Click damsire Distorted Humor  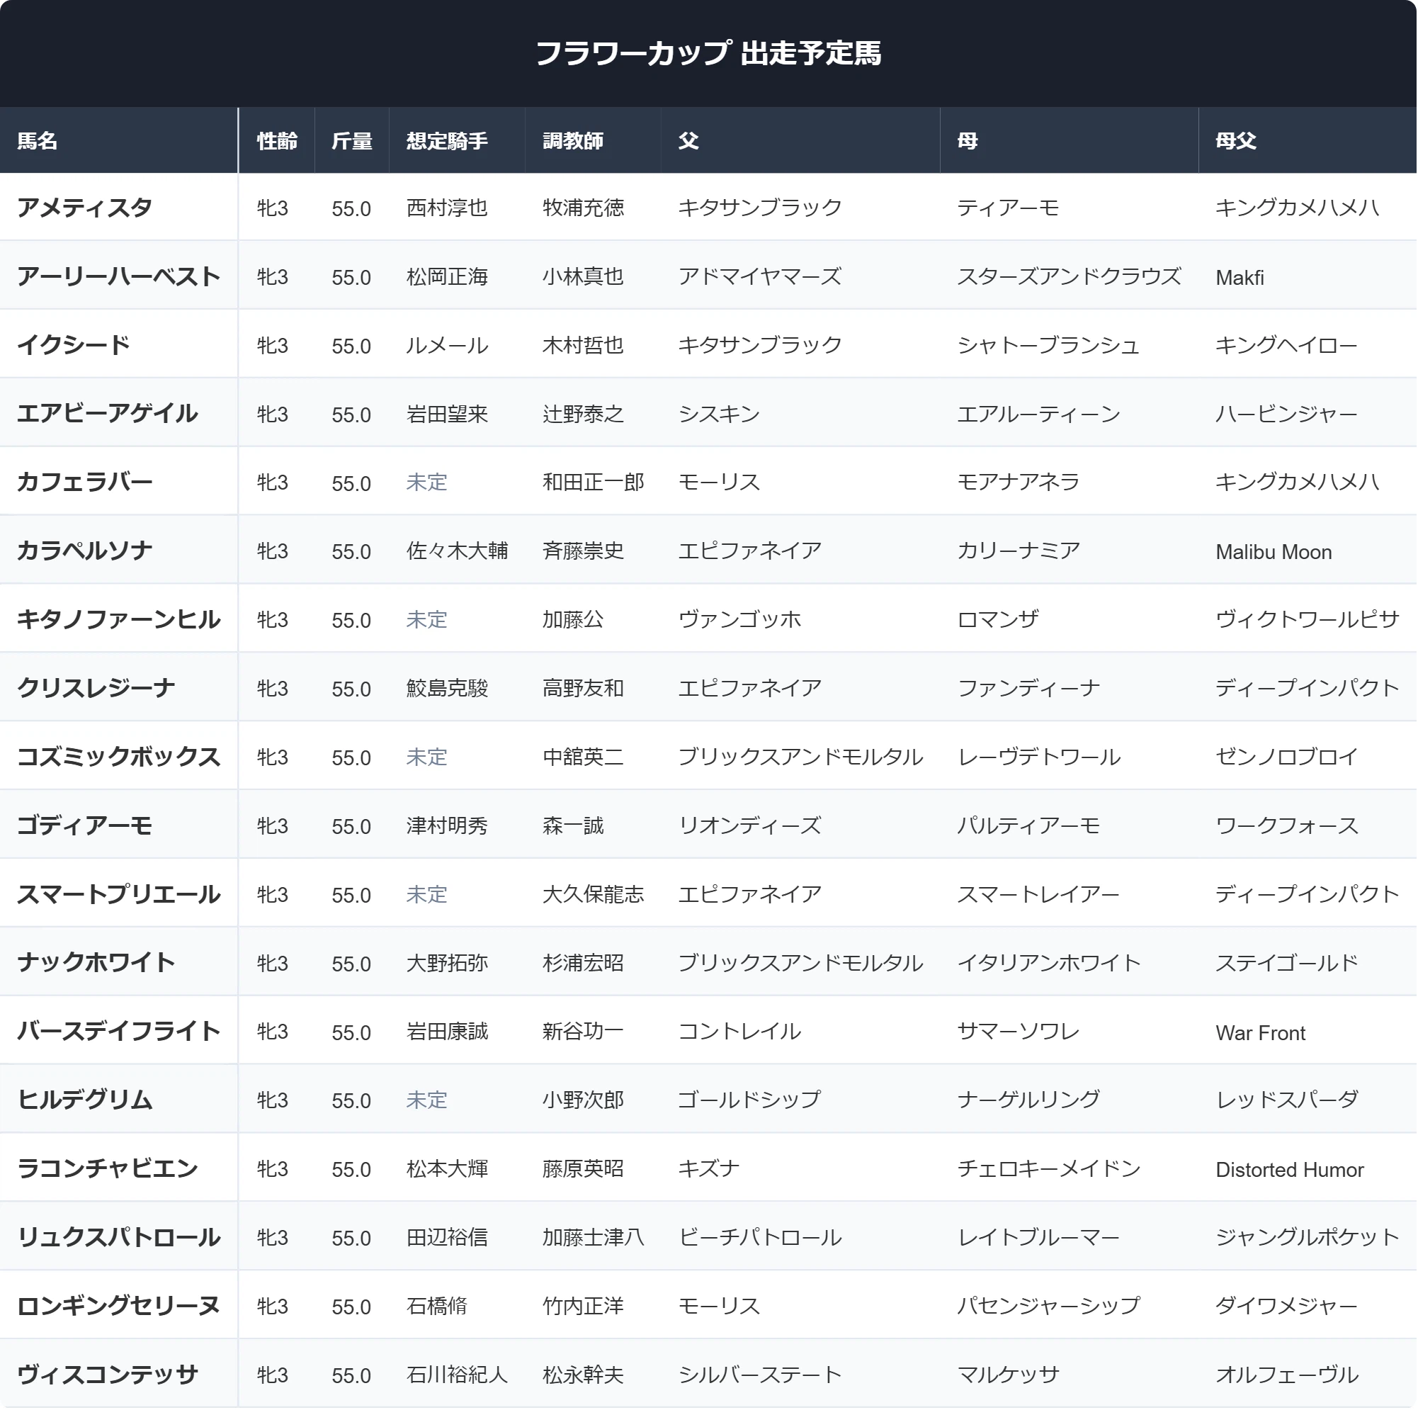coord(1290,1170)
